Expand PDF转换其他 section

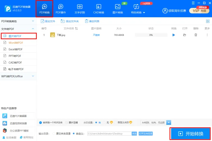coord(18,21)
